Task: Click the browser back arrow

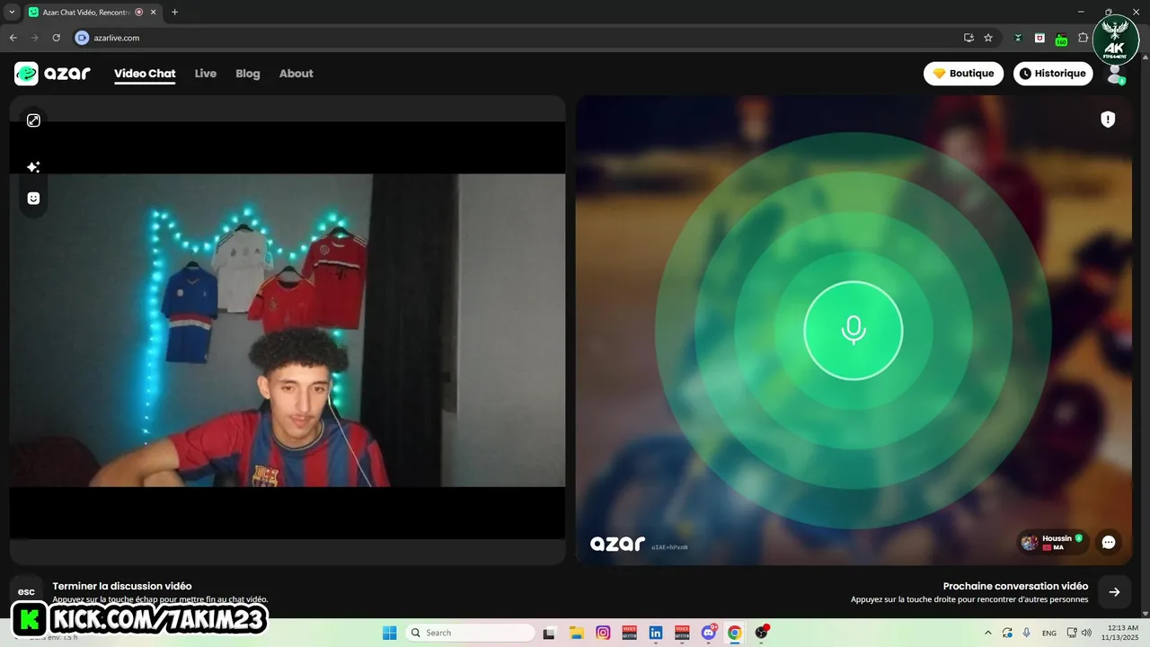Action: pyautogui.click(x=13, y=38)
